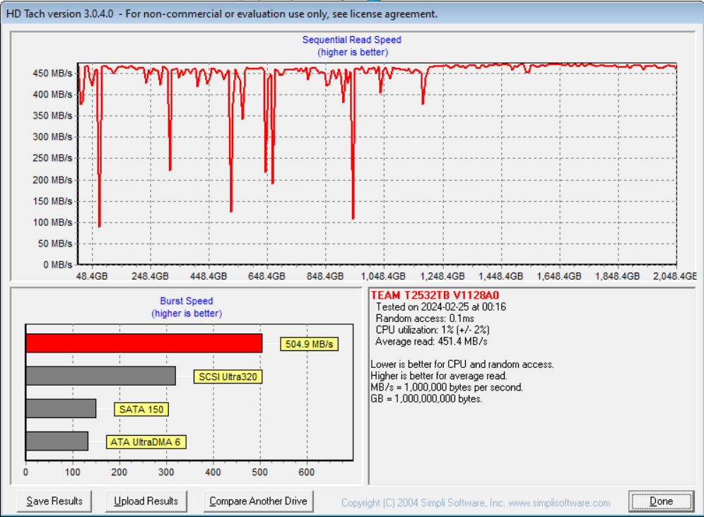This screenshot has height=517, width=704.
Task: Click the Burst Speed chart title
Action: [x=187, y=301]
